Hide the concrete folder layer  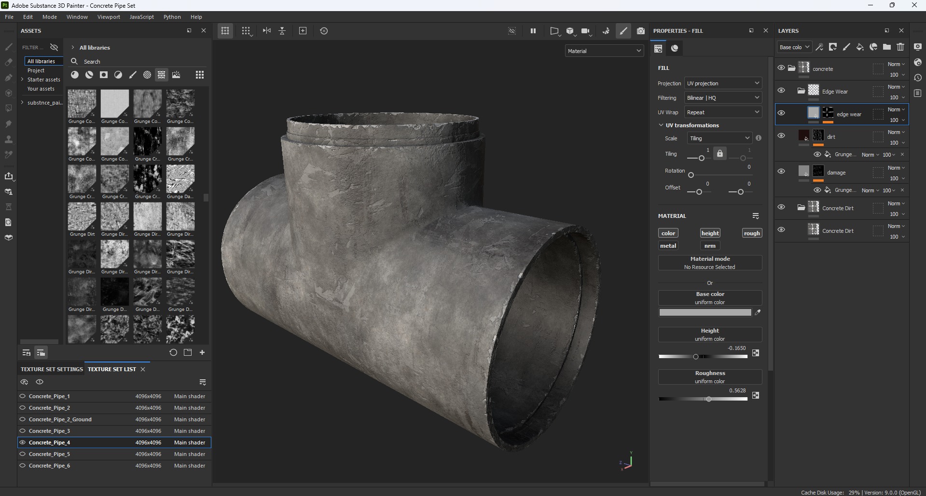(x=781, y=68)
